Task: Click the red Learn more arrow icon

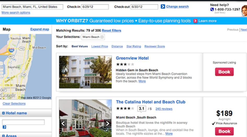Action: point(195,21)
